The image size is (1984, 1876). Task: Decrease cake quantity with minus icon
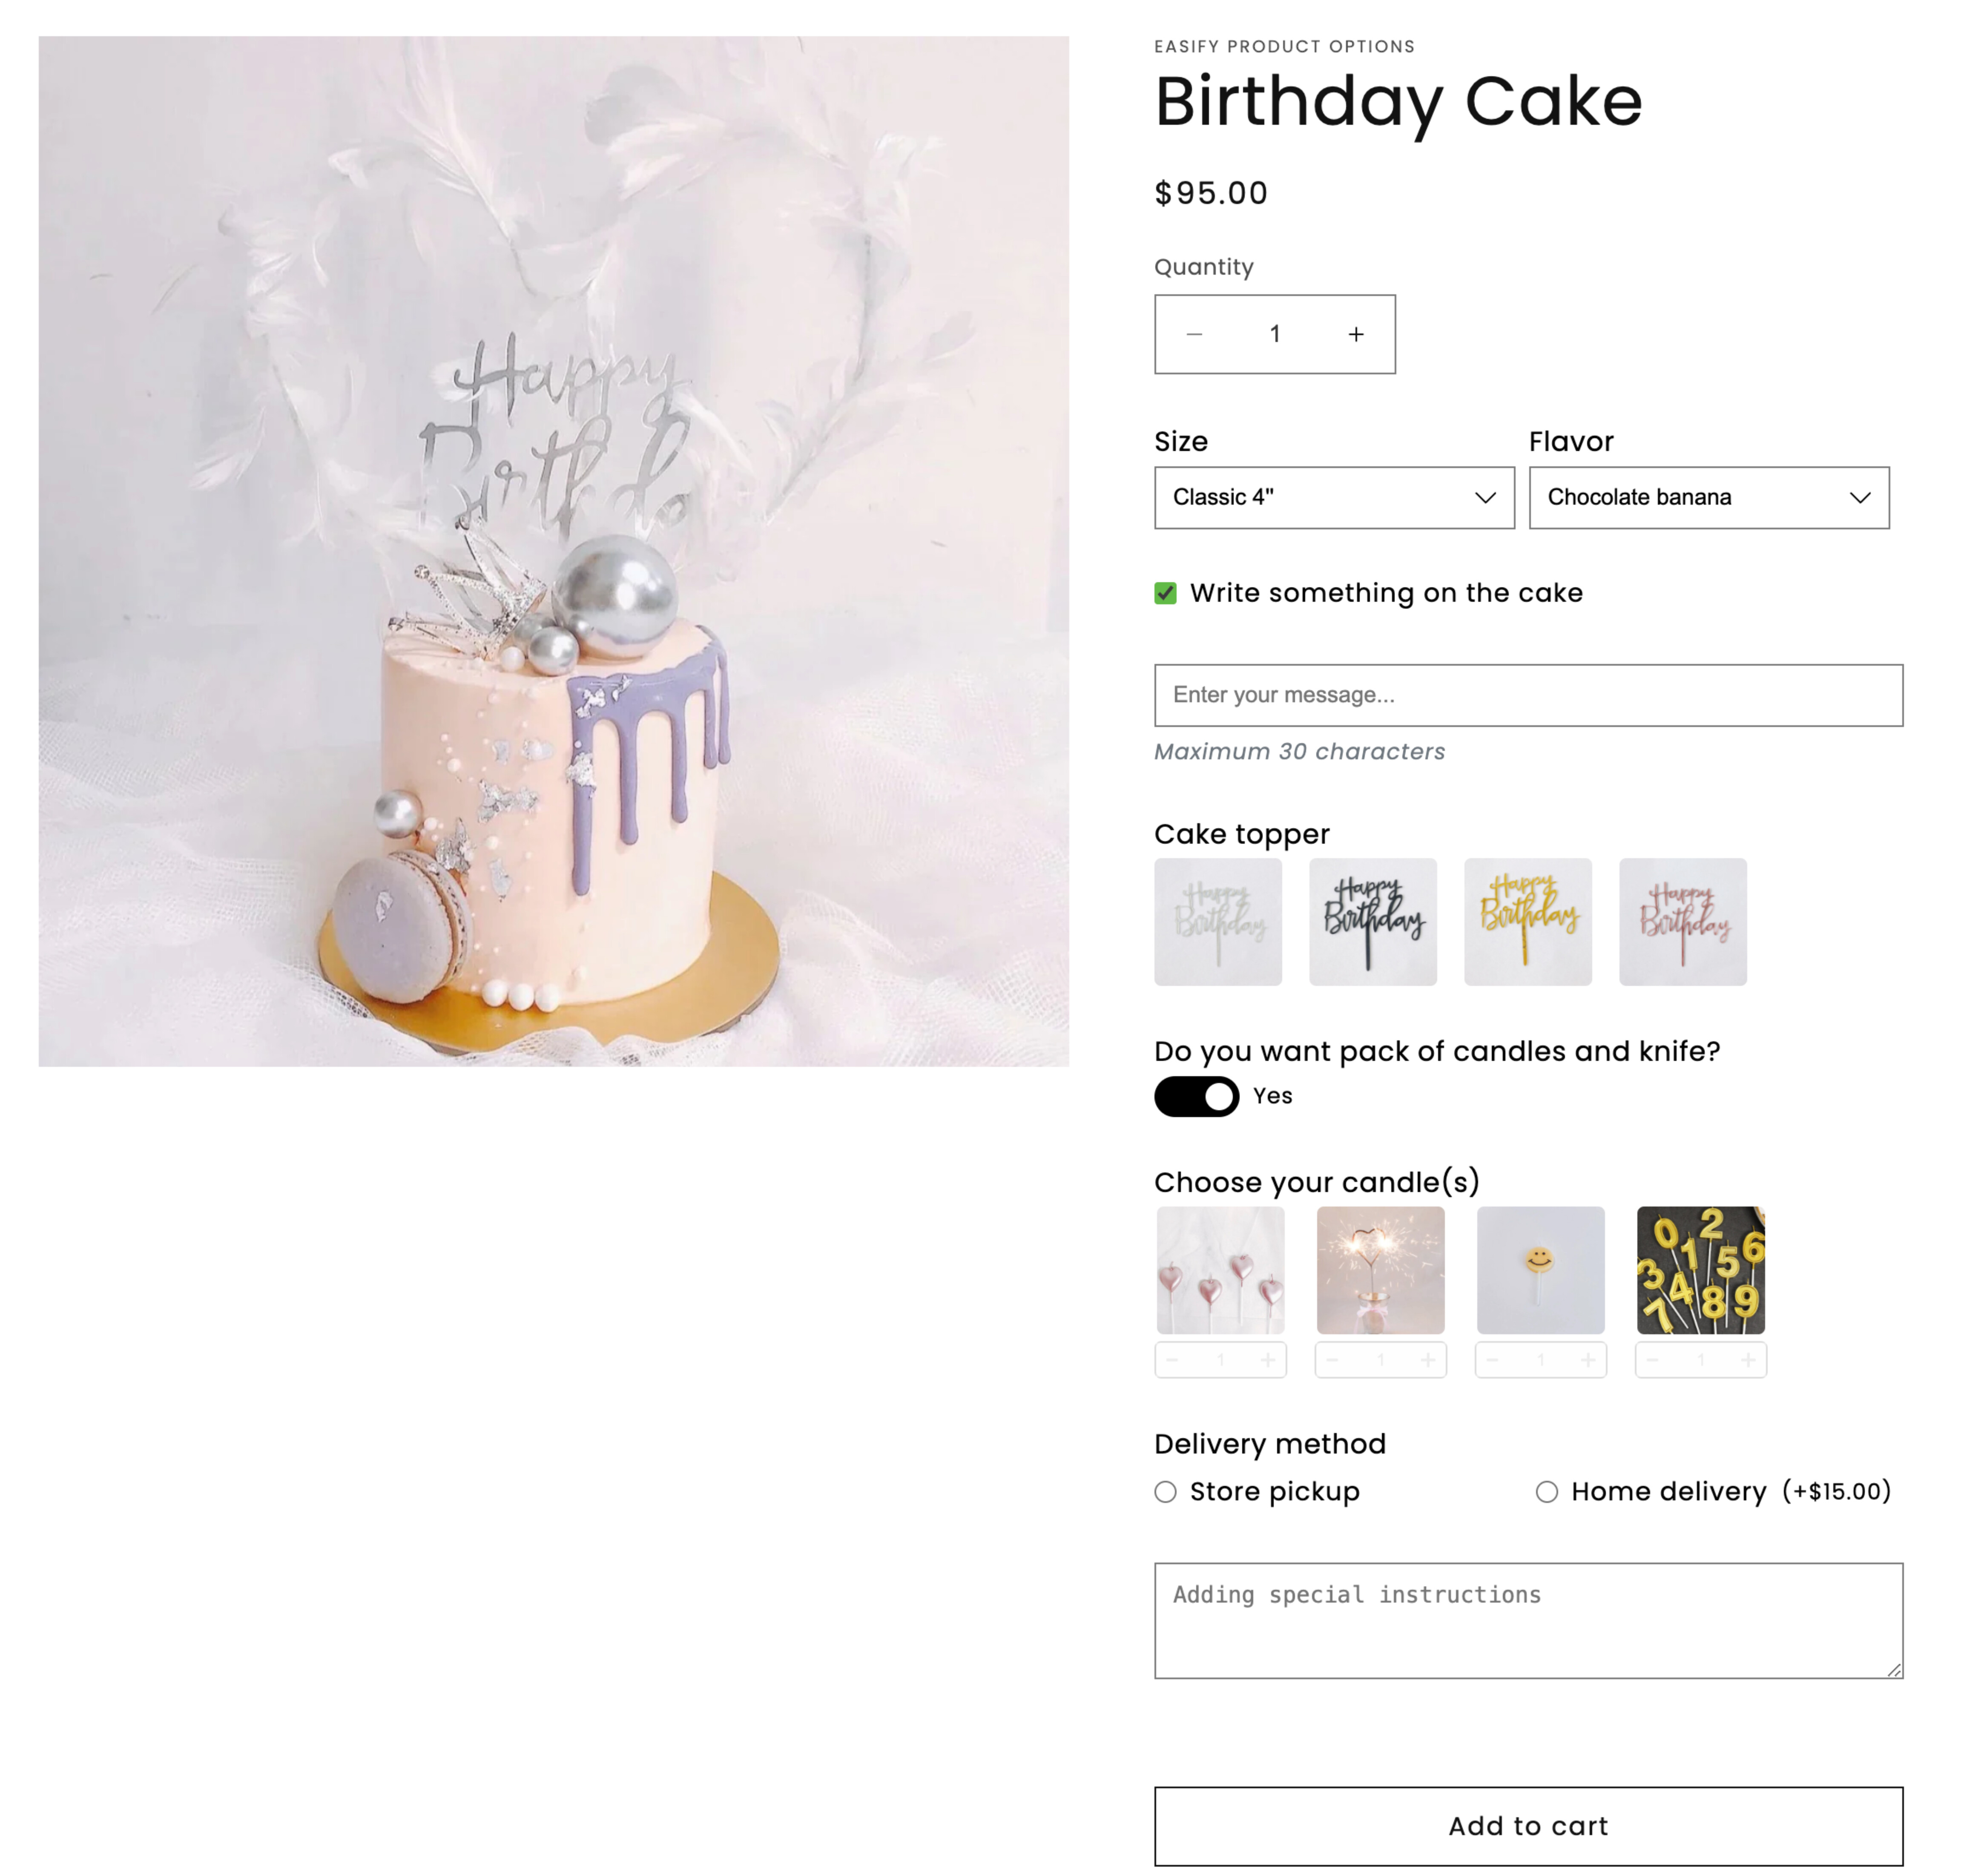tap(1194, 334)
